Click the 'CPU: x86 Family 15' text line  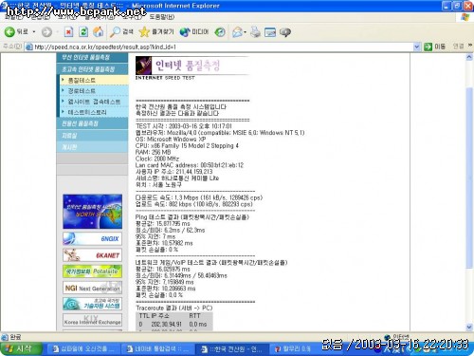(187, 145)
